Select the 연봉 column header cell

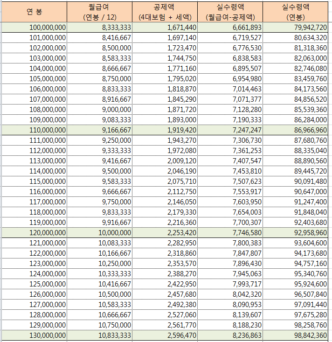(34, 12)
